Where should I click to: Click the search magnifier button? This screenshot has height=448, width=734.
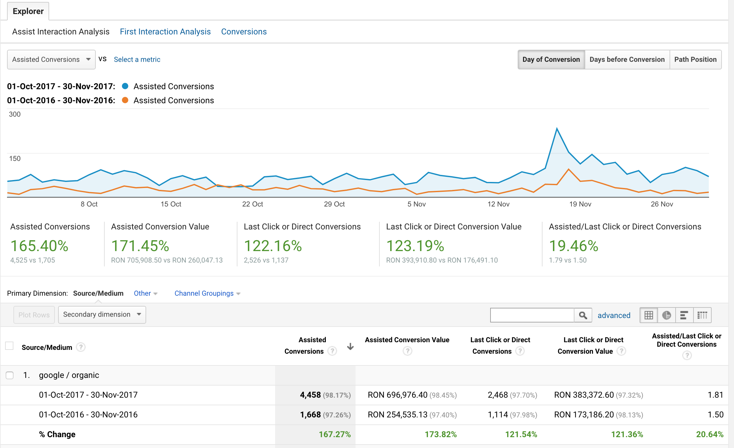pos(583,315)
